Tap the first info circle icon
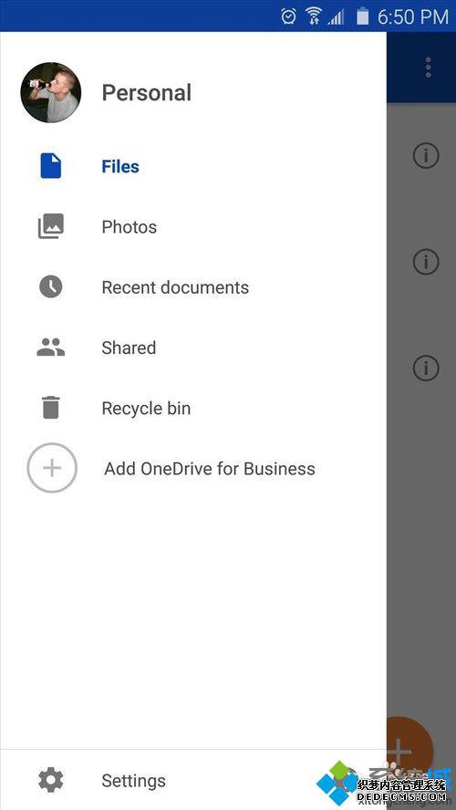Viewport: 456px width, 810px height. tap(426, 155)
